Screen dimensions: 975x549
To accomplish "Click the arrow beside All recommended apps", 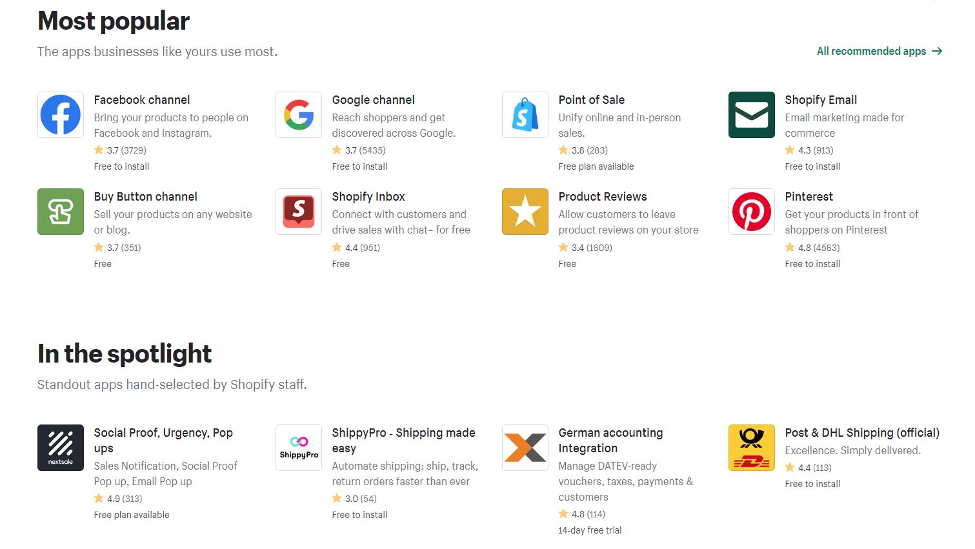I will [937, 51].
